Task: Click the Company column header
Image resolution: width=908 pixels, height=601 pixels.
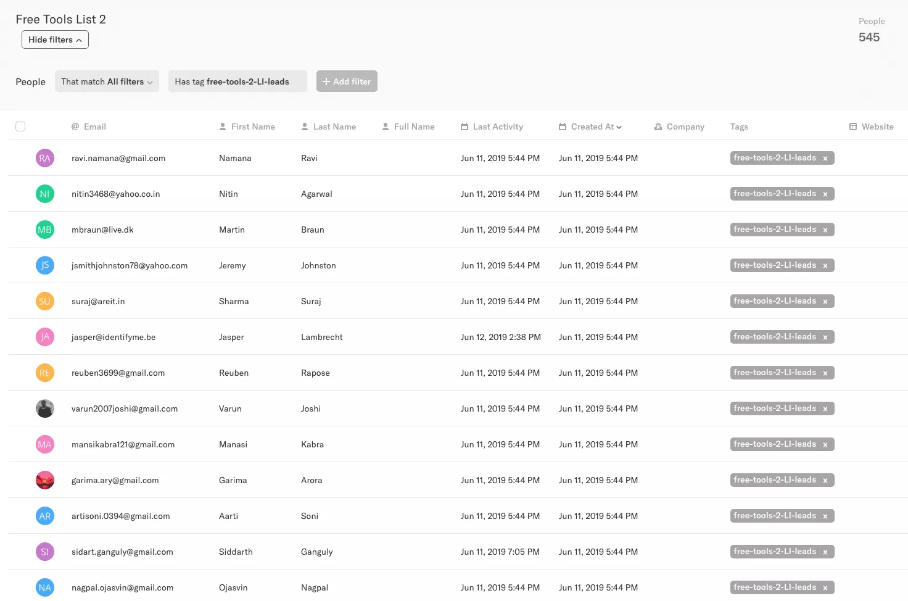Action: (x=685, y=126)
